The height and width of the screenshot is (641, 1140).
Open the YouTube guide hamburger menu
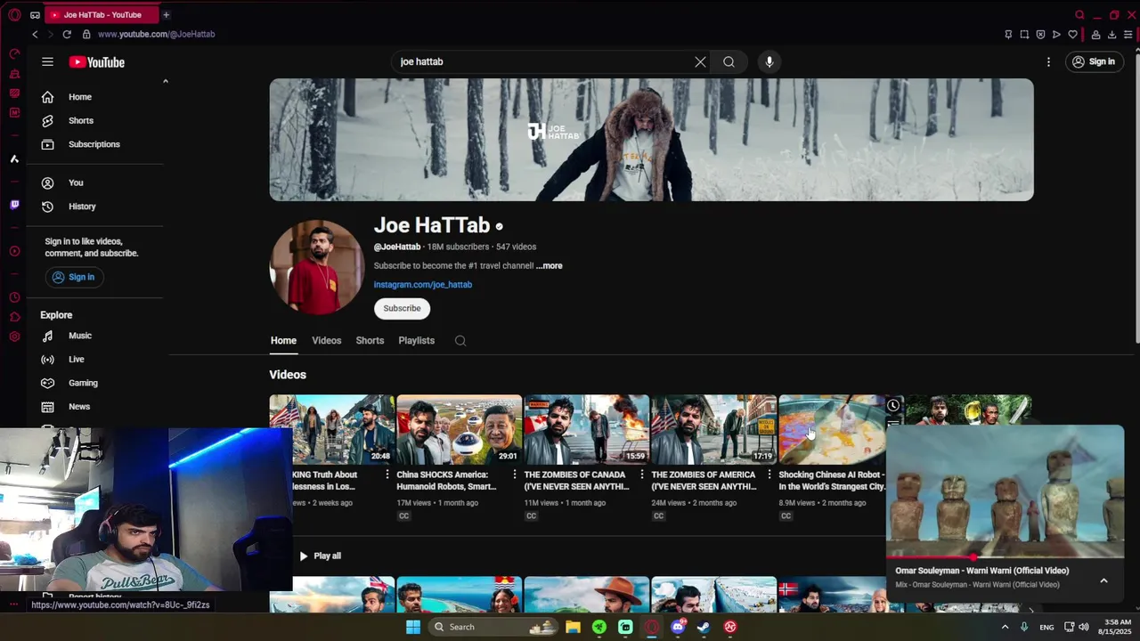[x=47, y=61]
